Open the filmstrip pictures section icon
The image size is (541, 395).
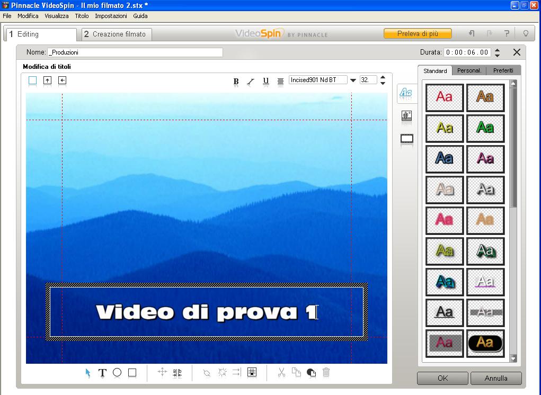click(x=407, y=139)
